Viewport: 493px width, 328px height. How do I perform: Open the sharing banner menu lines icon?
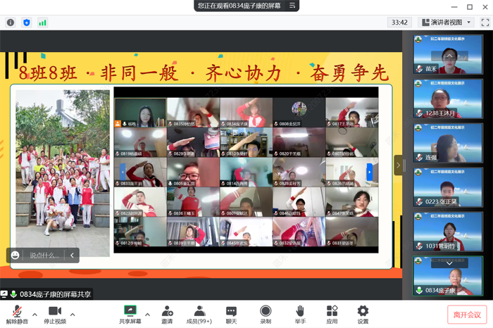292,6
